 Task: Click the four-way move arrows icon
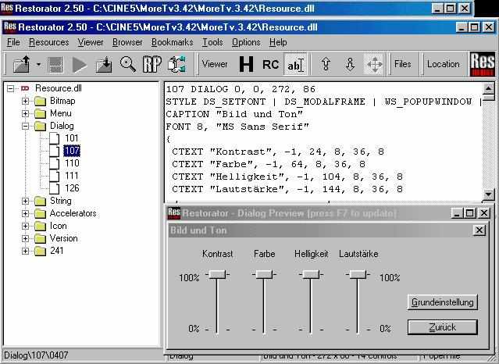coord(375,64)
